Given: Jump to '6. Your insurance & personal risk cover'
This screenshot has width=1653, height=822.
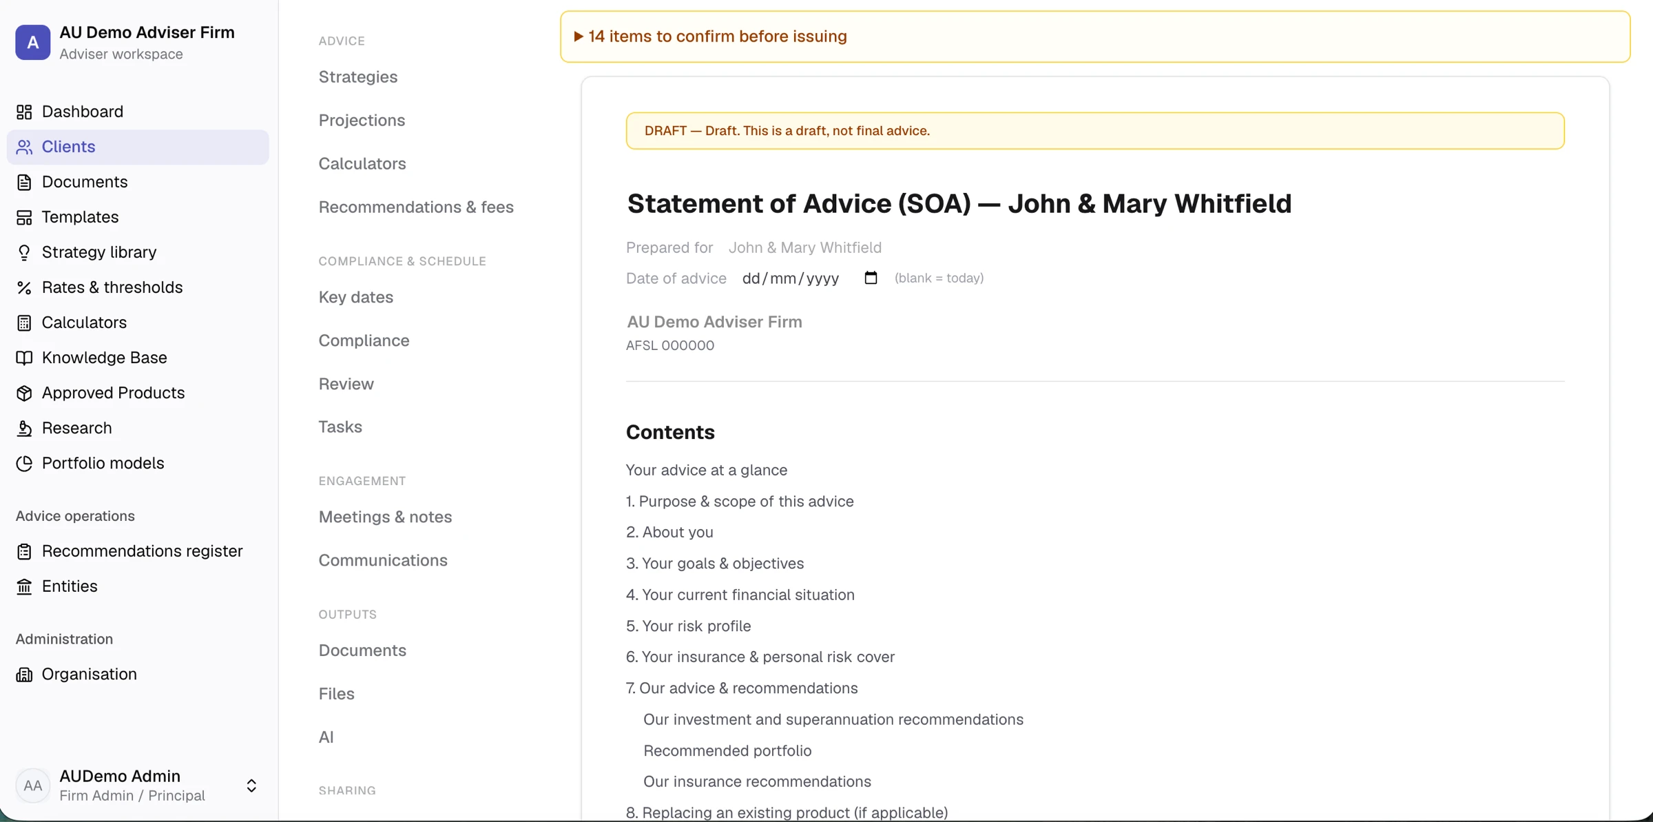Looking at the screenshot, I should [x=760, y=657].
